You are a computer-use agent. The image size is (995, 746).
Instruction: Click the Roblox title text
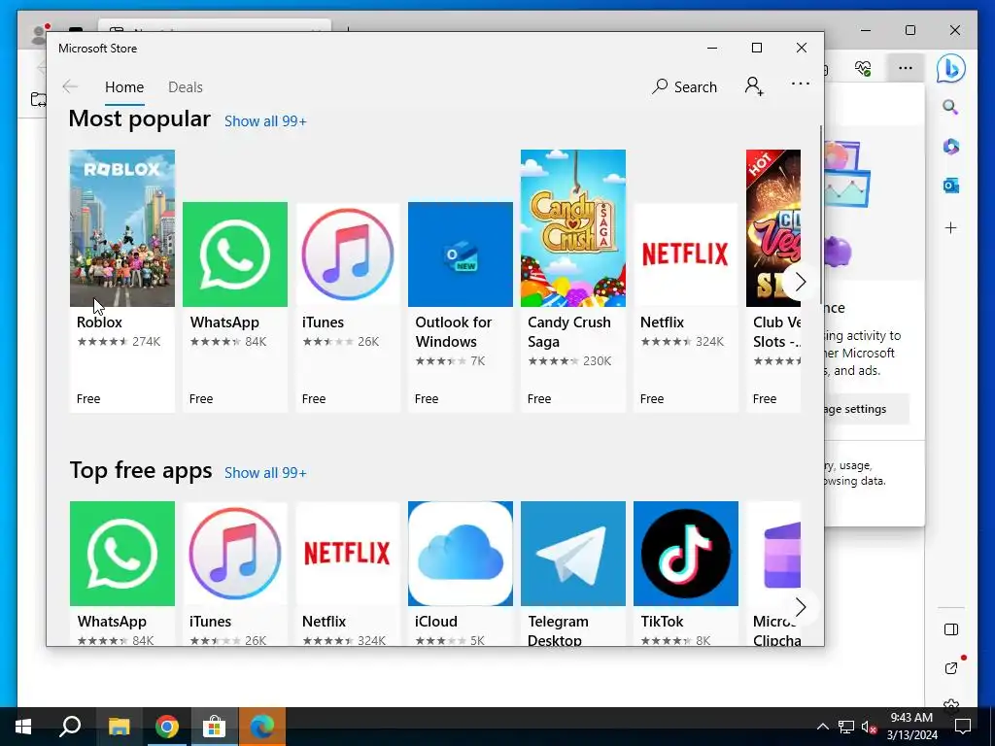[x=100, y=322]
